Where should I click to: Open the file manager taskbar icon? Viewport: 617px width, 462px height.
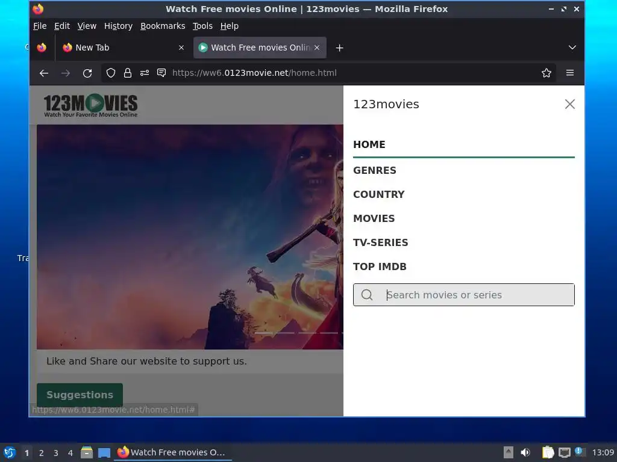[87, 452]
